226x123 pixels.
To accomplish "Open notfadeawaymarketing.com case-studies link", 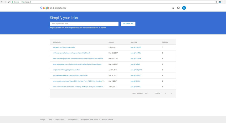I will pos(70,75).
